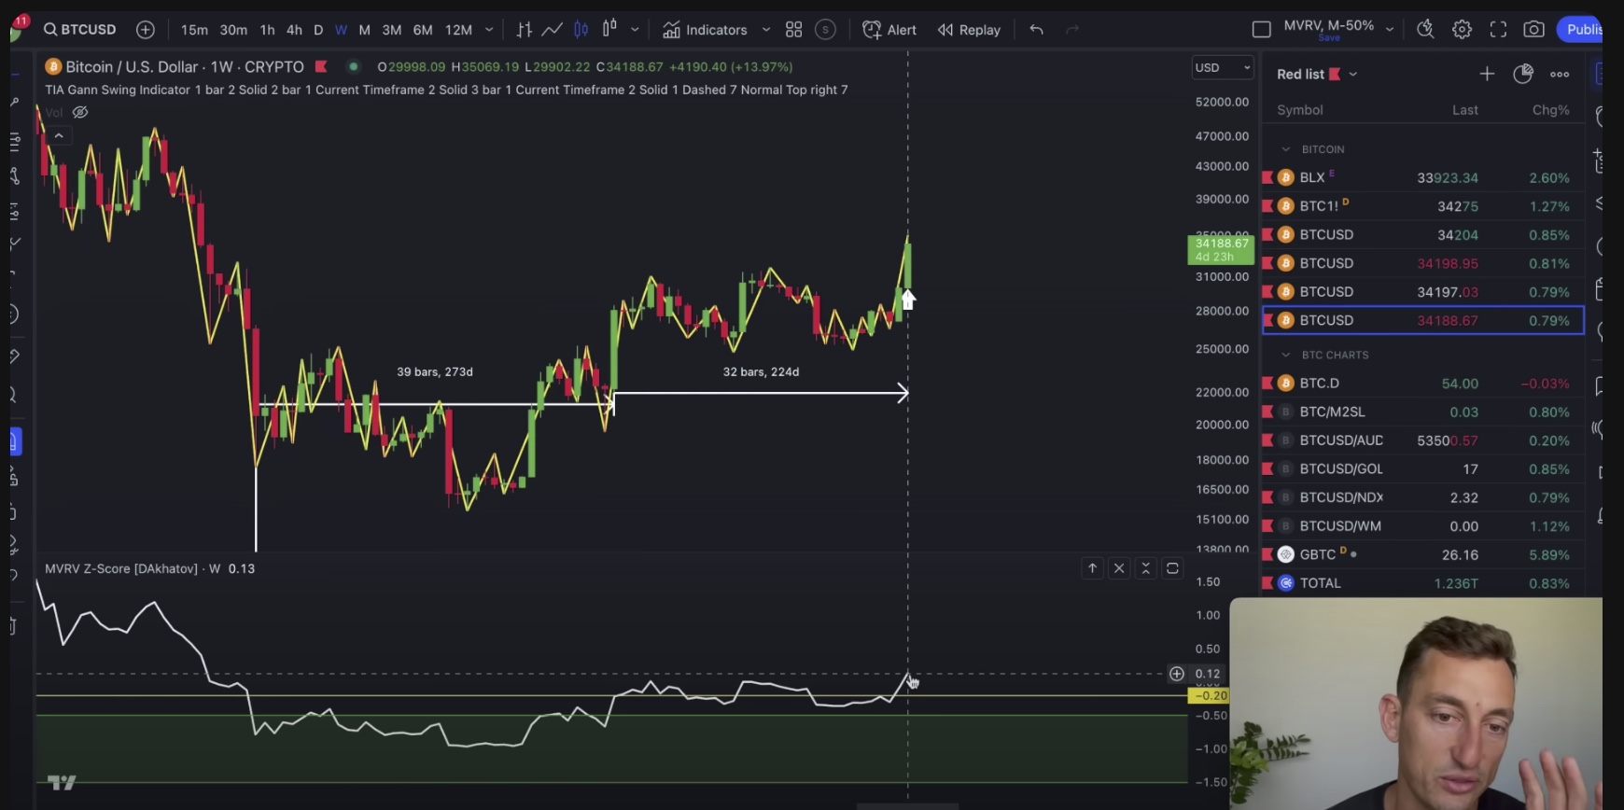1624x810 pixels.
Task: Collapse the chart legend arrow
Action: point(59,136)
